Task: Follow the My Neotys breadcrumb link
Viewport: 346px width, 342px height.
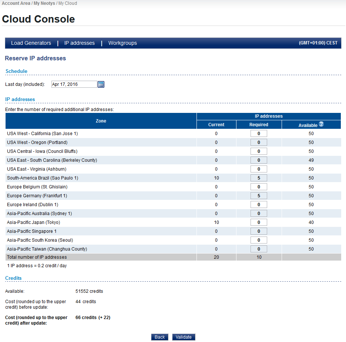Action: pos(44,3)
